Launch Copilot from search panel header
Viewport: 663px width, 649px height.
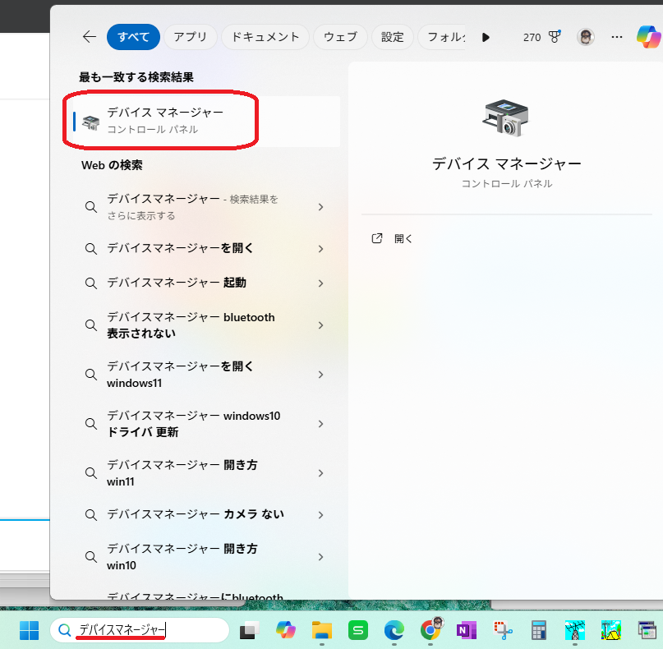(x=649, y=37)
